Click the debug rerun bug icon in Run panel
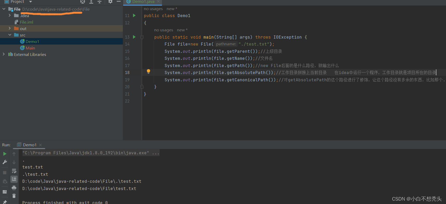The image size is (446, 204). coord(5,182)
